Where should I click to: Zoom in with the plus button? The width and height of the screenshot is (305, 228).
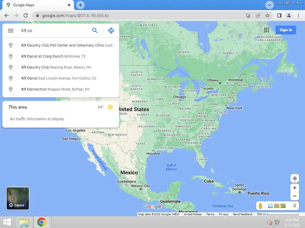click(x=295, y=188)
